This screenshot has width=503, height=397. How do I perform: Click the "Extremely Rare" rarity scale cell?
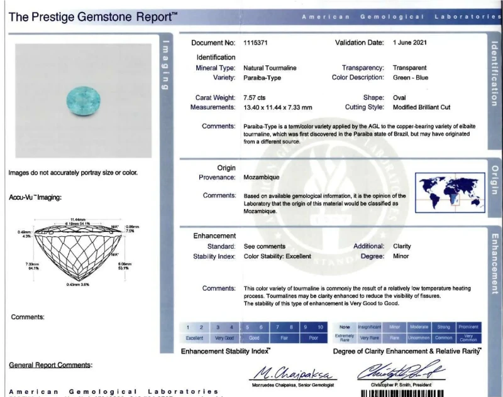pos(345,338)
